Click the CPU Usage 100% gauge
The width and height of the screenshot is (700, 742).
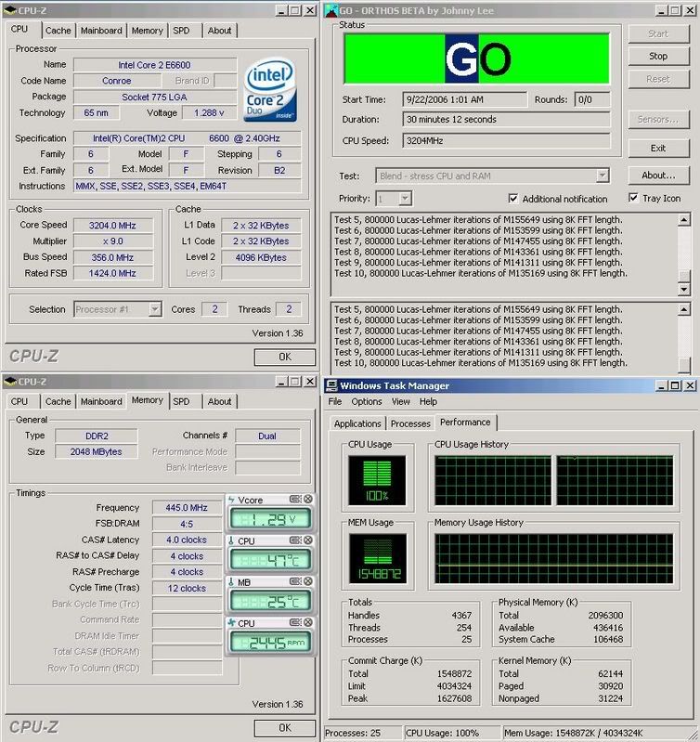pyautogui.click(x=377, y=480)
